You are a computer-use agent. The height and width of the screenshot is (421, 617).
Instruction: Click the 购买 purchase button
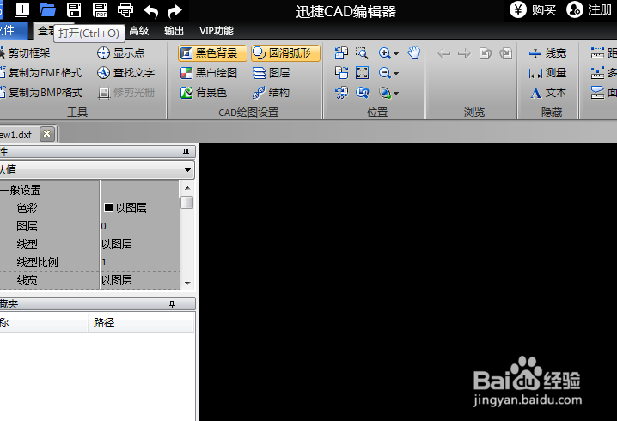pos(533,9)
